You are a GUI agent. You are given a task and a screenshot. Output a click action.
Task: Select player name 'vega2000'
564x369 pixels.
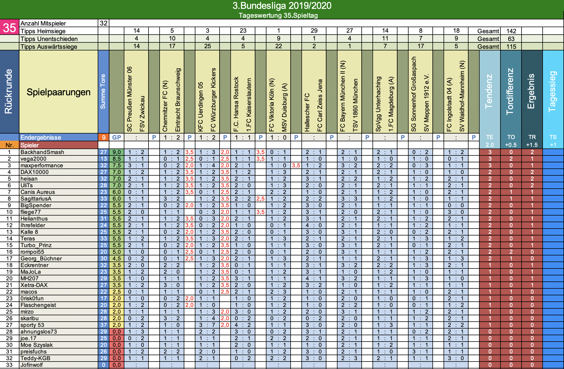(33, 159)
